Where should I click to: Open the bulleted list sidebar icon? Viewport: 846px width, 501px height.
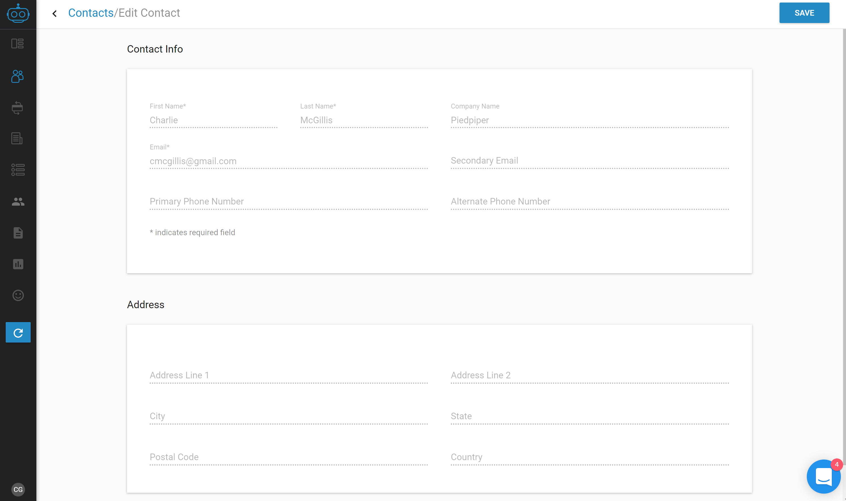click(x=18, y=170)
